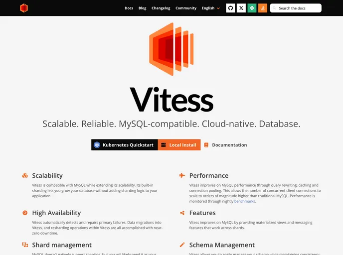The width and height of the screenshot is (343, 255).
Task: Click the Schema Management pencil icon
Action: pyautogui.click(x=182, y=245)
